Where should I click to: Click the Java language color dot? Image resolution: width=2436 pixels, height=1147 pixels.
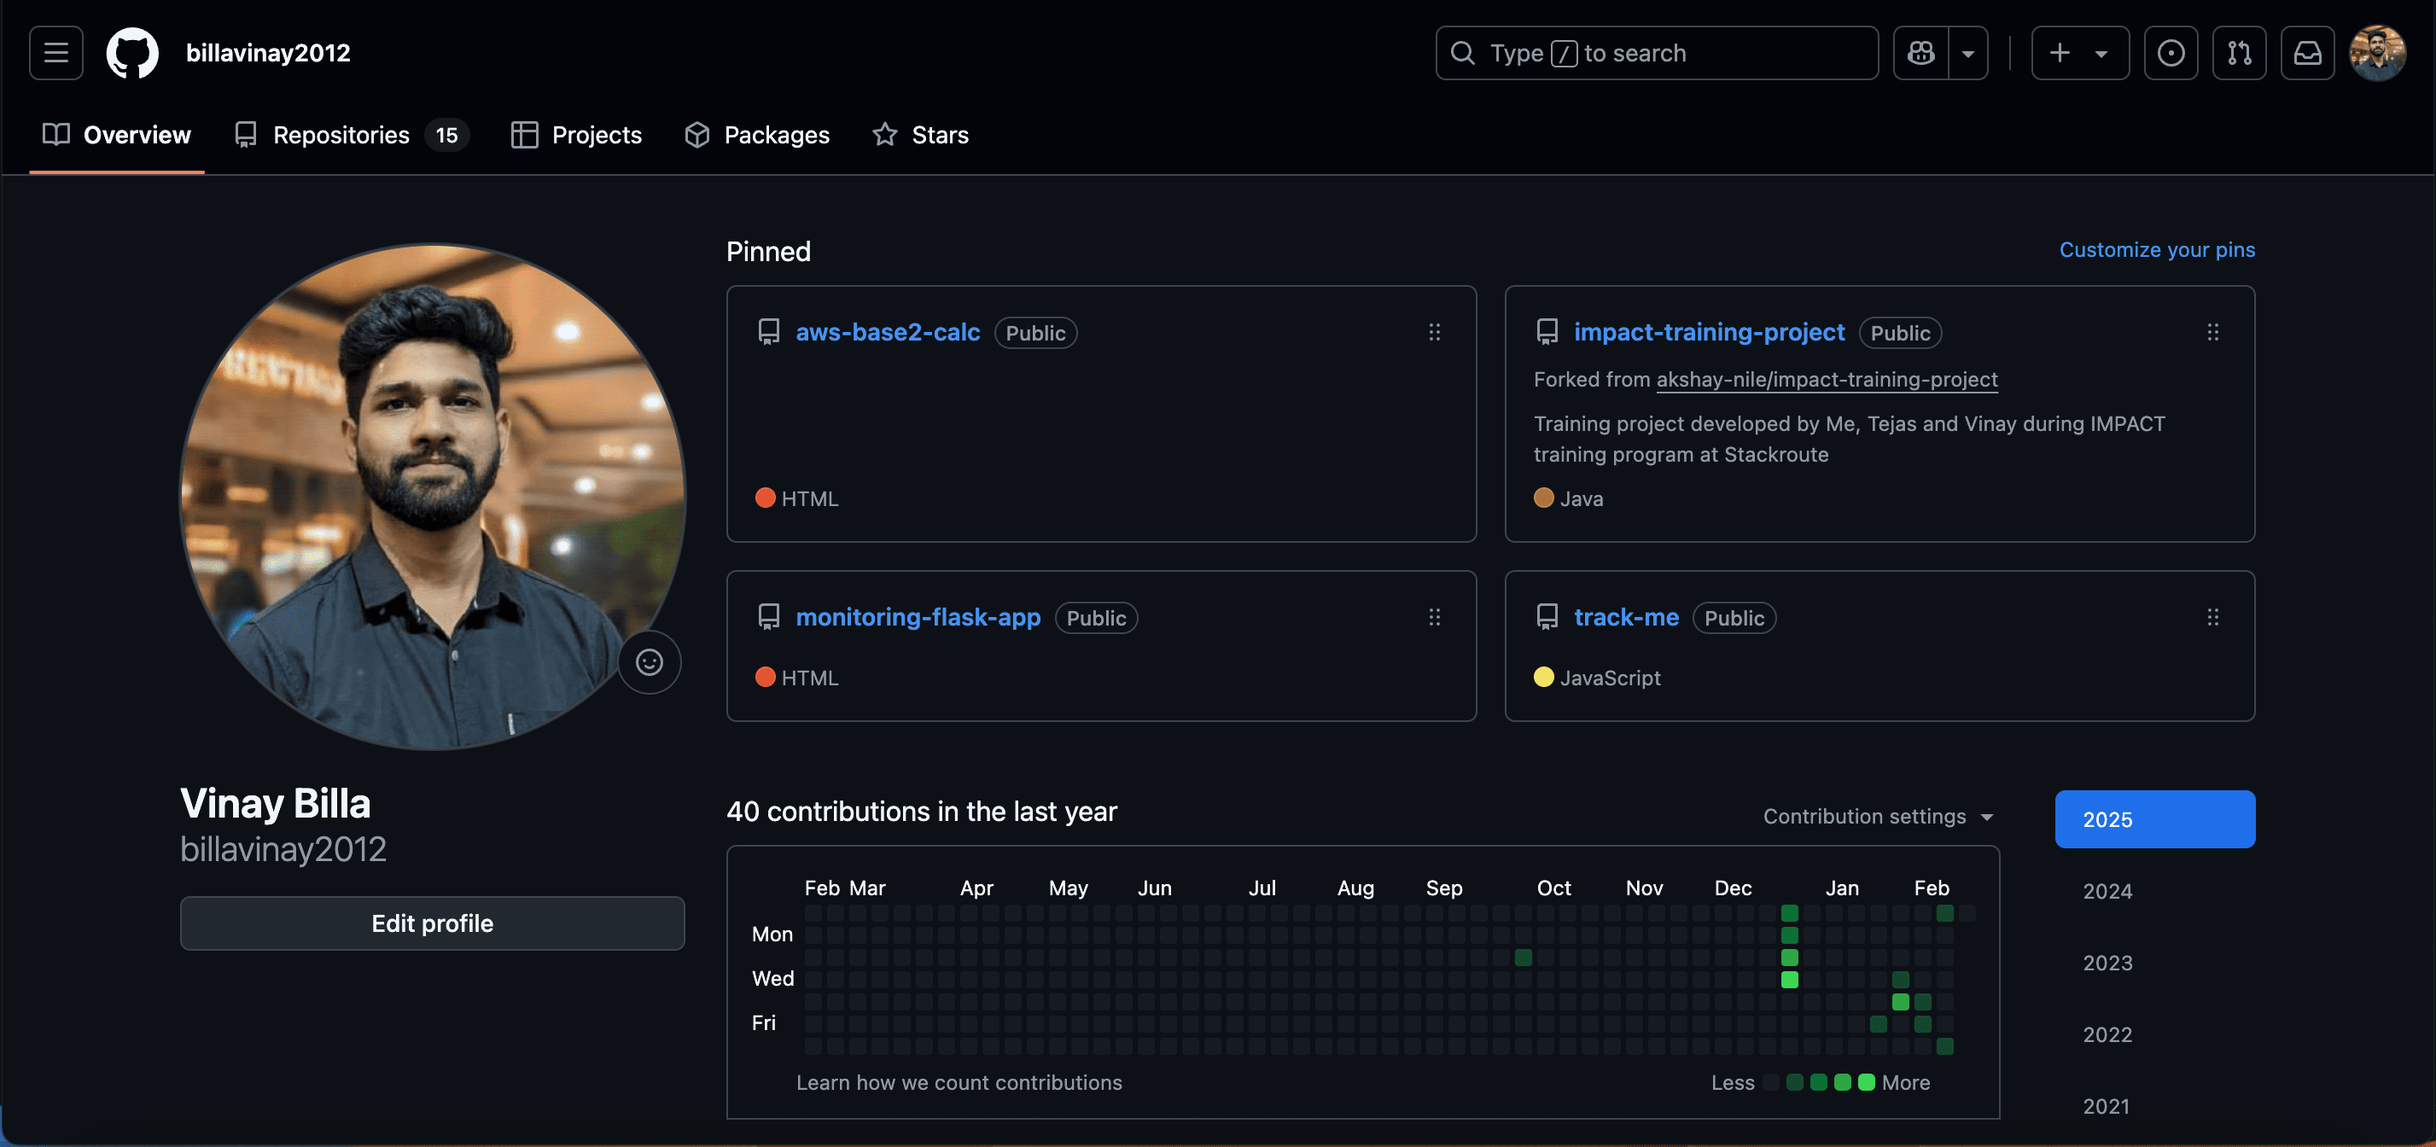pos(1543,498)
